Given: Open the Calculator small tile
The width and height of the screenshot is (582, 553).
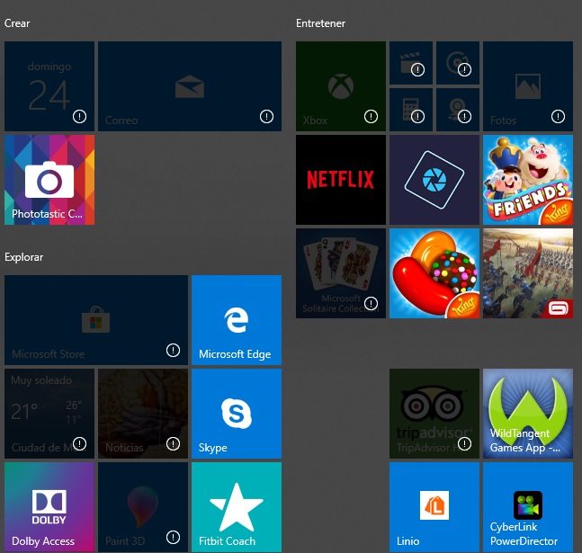Looking at the screenshot, I should tap(411, 110).
